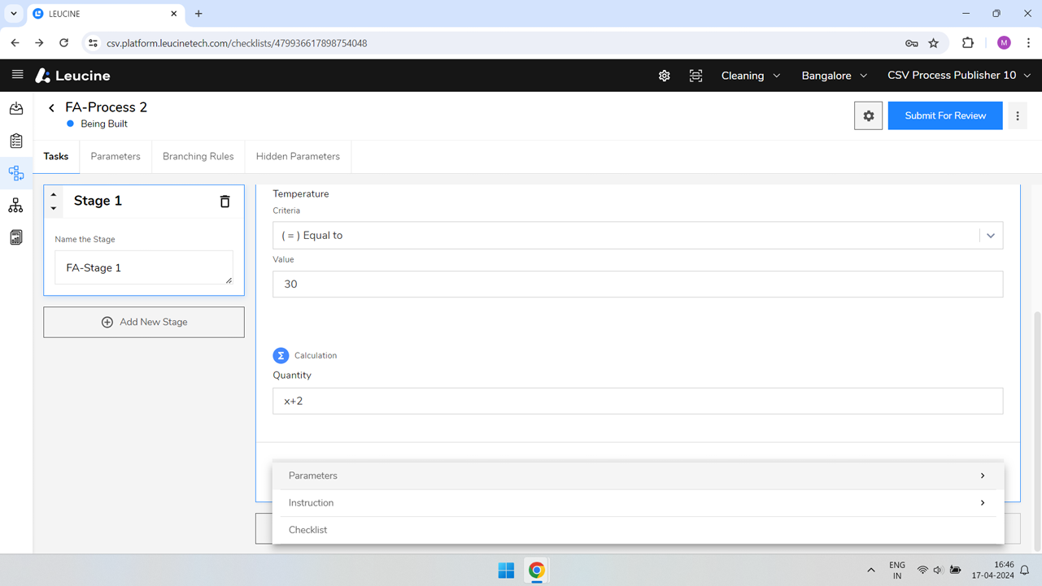Open the Criteria Equal to dropdown

click(638, 236)
